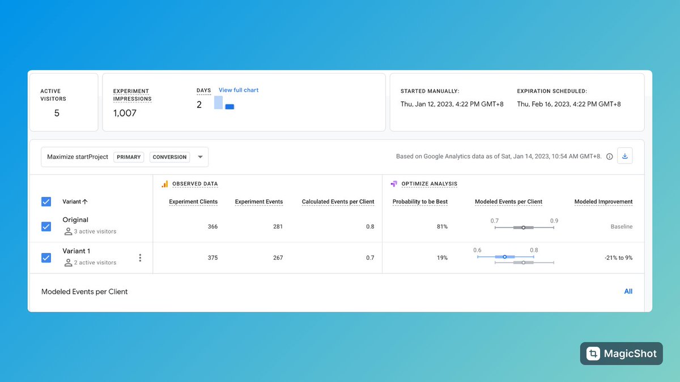Click Calculated Events per Client header

point(338,201)
